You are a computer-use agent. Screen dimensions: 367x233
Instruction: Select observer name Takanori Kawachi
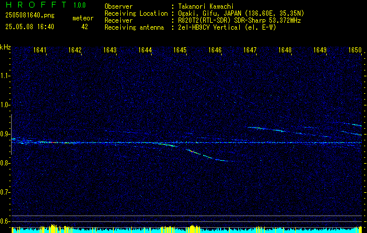click(206, 6)
